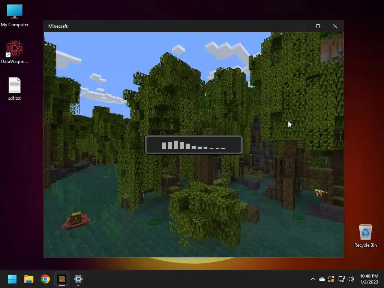Select the DataWagon desktop shortcut
The width and height of the screenshot is (384, 288).
15,52
